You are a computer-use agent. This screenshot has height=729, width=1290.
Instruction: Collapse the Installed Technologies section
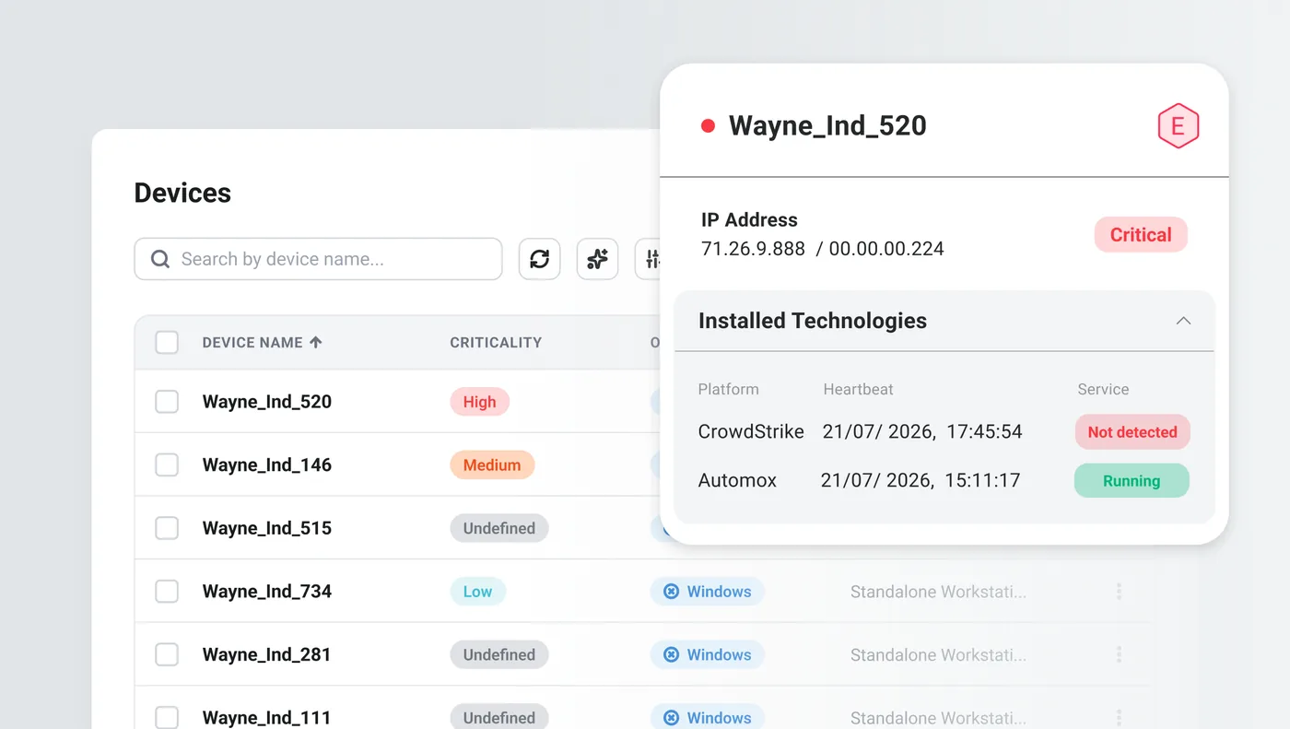click(x=1183, y=321)
